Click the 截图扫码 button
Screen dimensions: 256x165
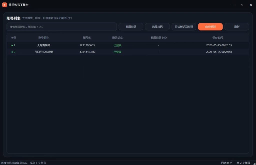point(131,27)
